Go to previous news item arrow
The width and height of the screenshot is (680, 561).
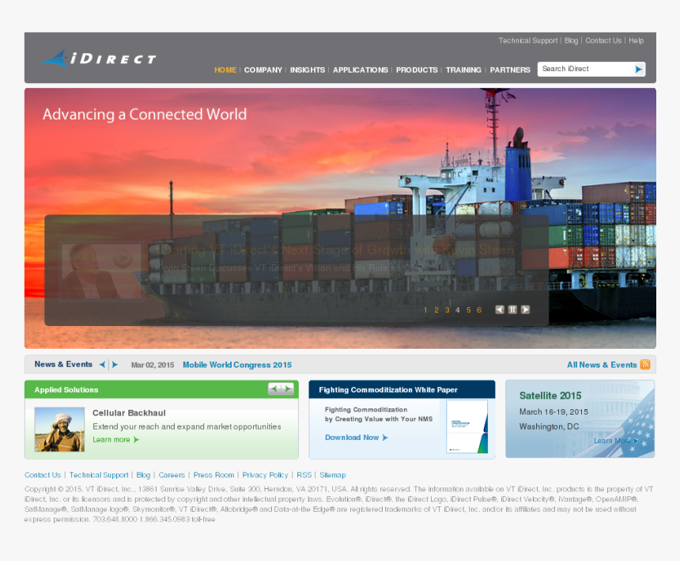point(102,365)
